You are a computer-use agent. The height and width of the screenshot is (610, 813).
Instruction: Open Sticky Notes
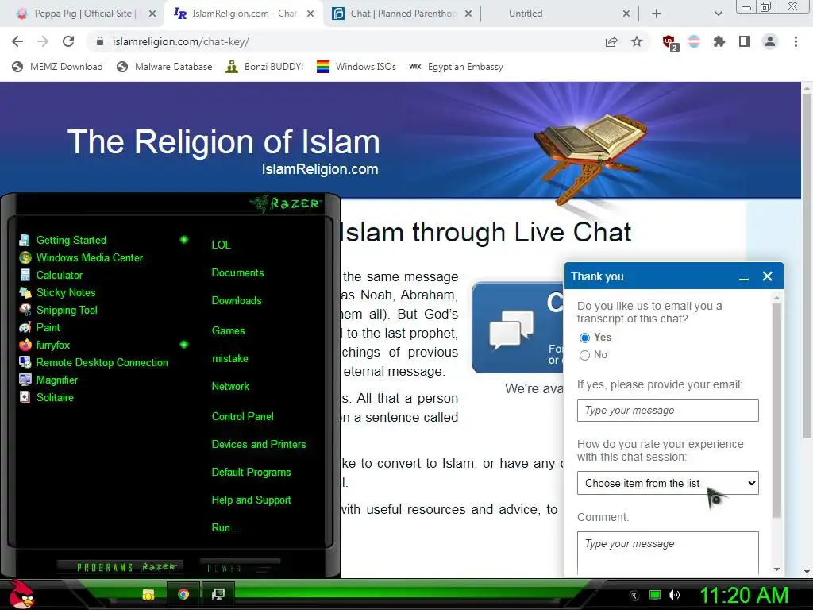[57, 292]
